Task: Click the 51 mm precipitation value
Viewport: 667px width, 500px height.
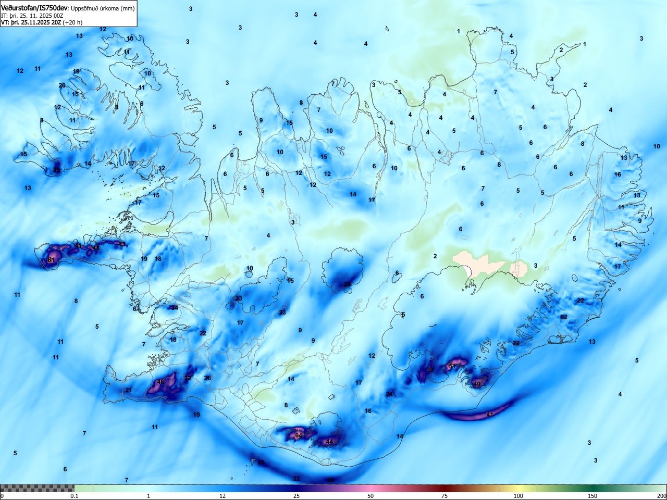Action: click(452, 367)
